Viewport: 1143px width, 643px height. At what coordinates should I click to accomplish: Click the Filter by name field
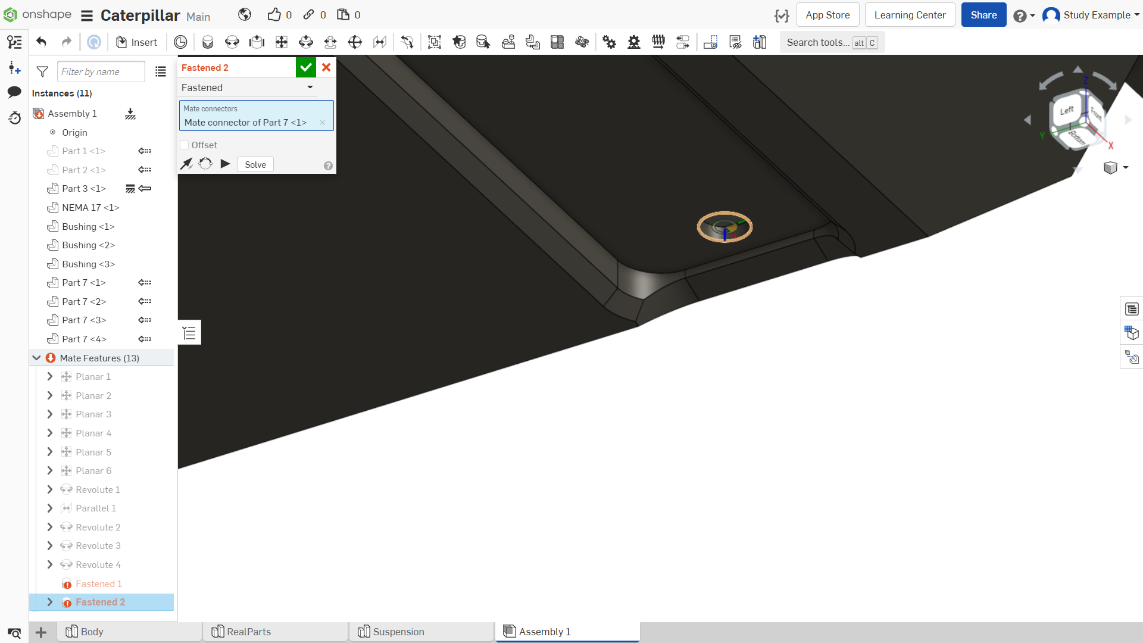point(101,72)
